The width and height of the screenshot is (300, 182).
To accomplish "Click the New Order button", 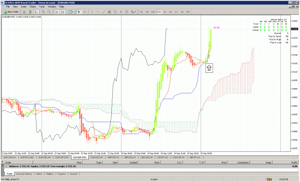I will point(11,12).
